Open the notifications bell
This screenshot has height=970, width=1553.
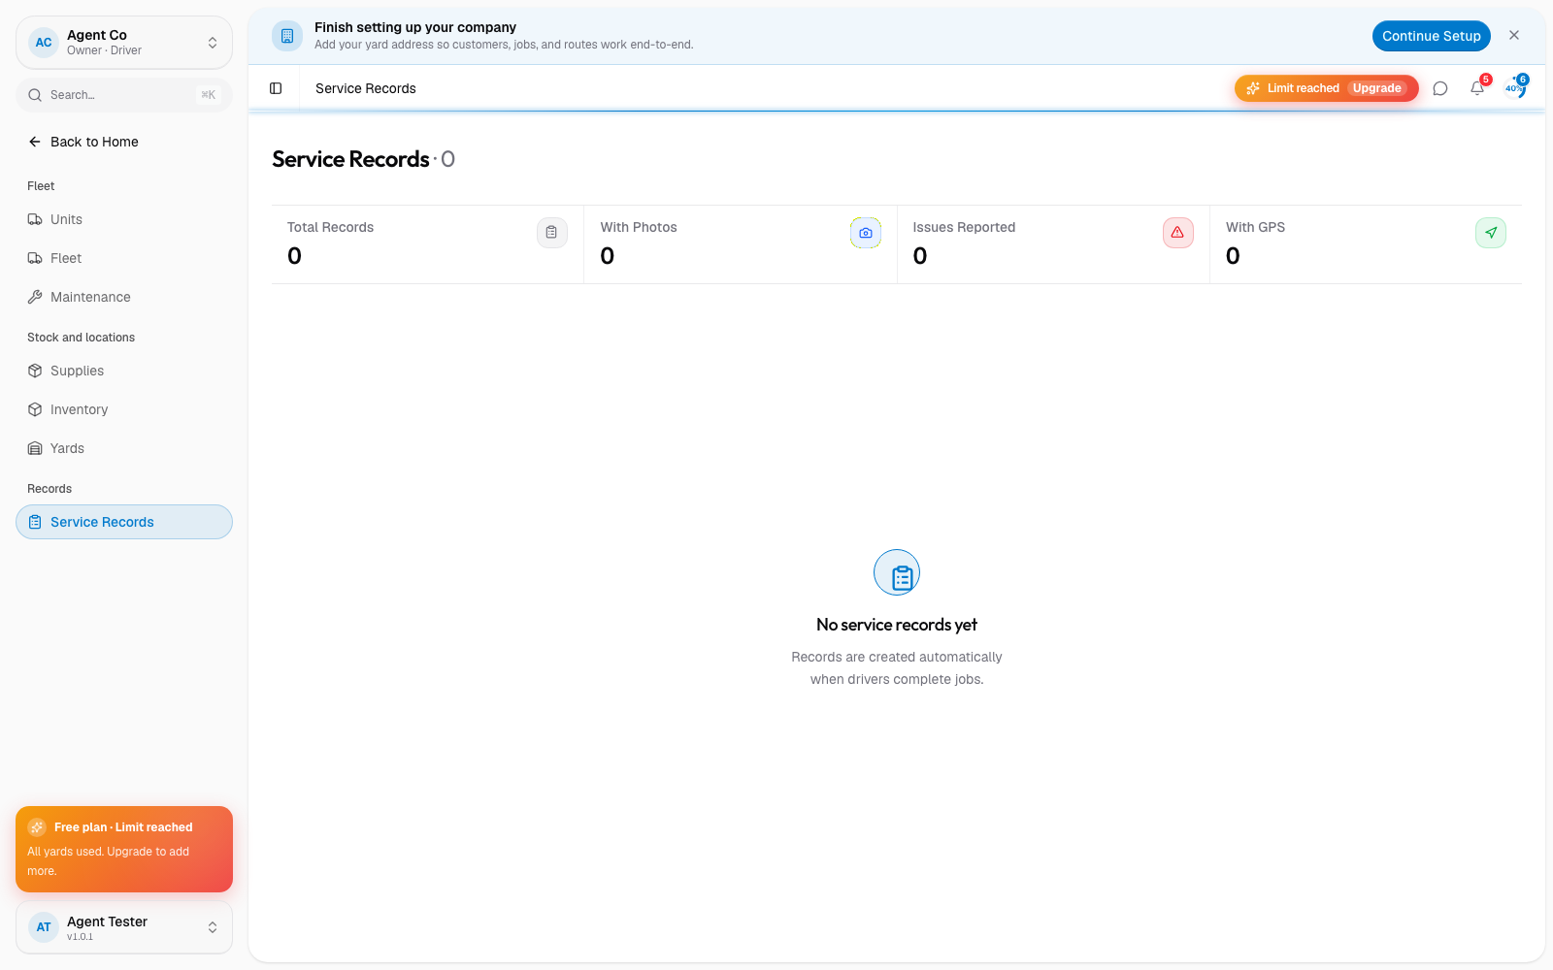[1477, 88]
